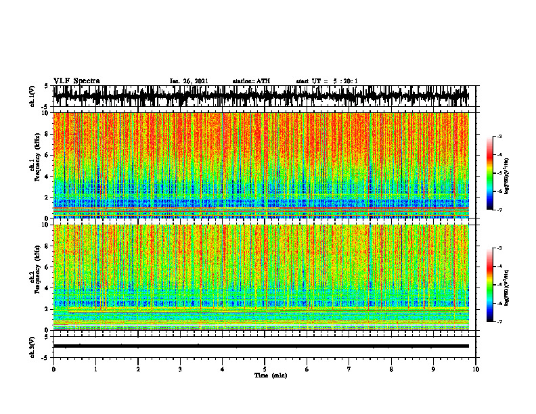Click time axis tick label "5"

pos(265,369)
